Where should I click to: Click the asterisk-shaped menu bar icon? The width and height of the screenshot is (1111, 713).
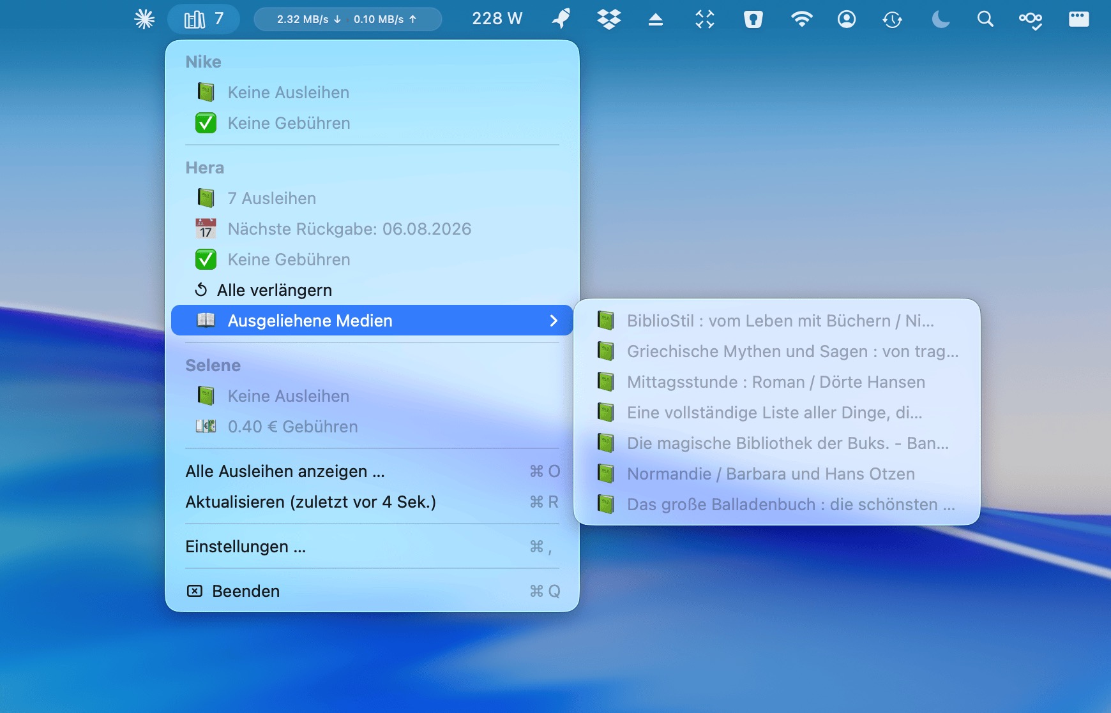tap(144, 19)
